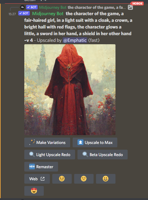Open the image attachment icon in reply preview
The height and width of the screenshot is (200, 148).
click(x=130, y=7)
